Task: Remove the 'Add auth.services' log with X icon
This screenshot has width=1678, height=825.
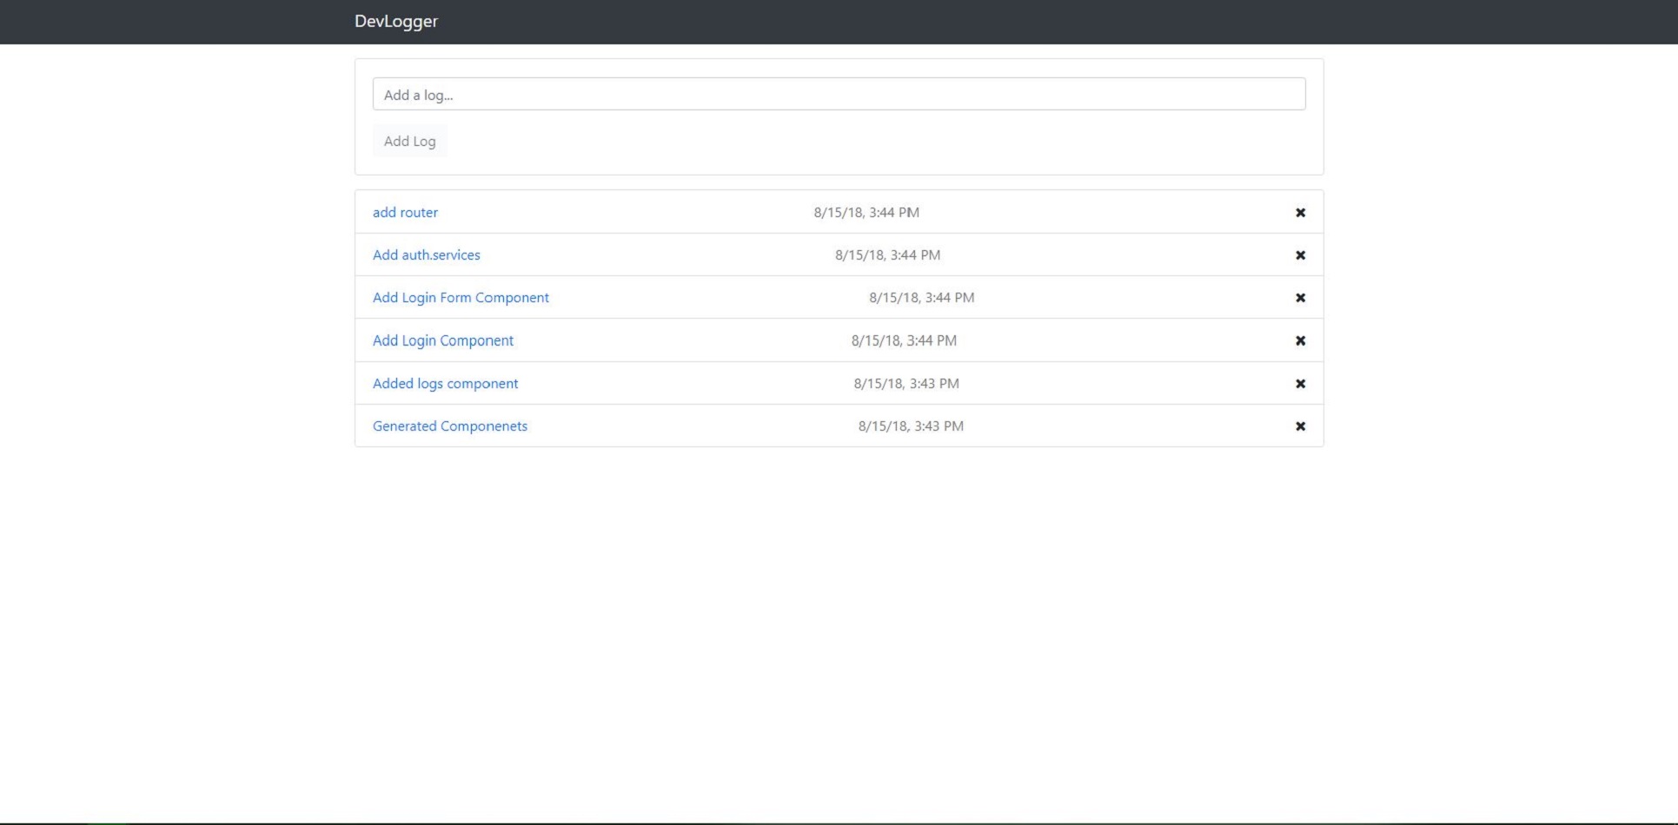Action: coord(1300,255)
